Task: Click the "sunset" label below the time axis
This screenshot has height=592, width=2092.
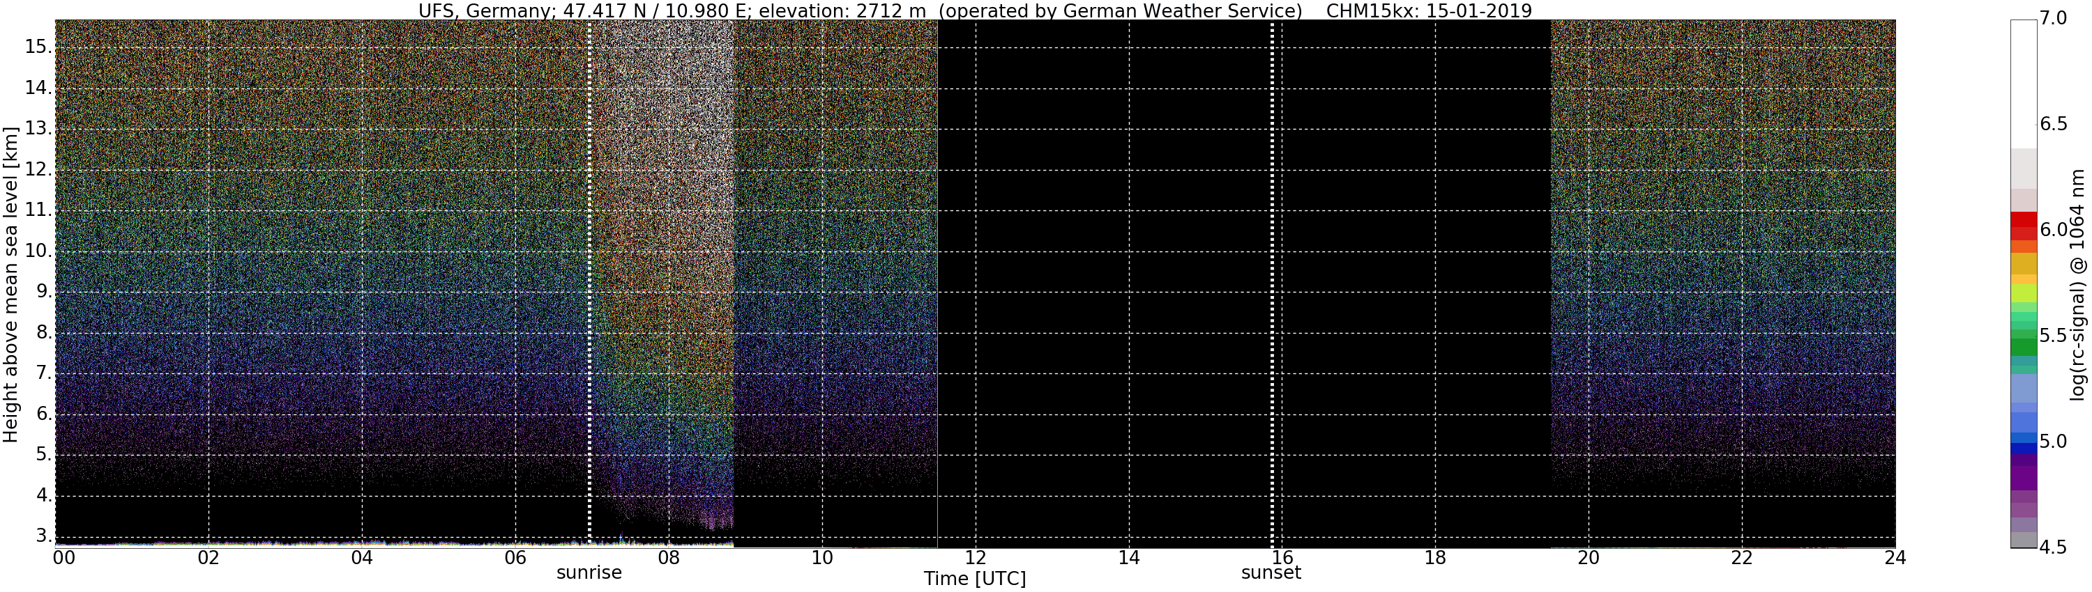Action: pos(1271,572)
